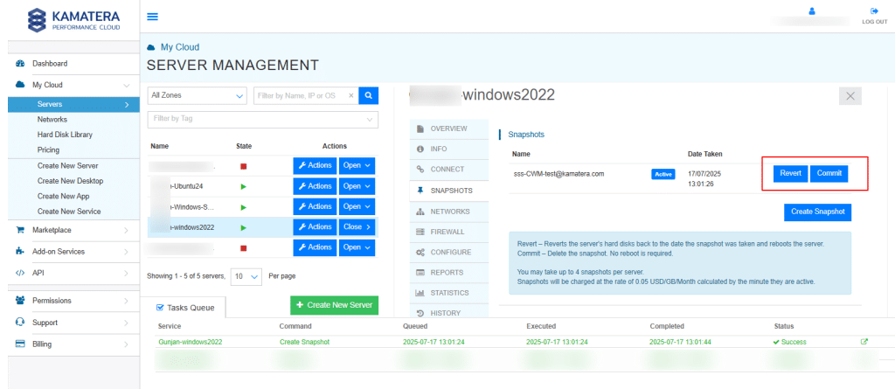
Task: Open the Dashboard from sidebar
Action: [50, 64]
